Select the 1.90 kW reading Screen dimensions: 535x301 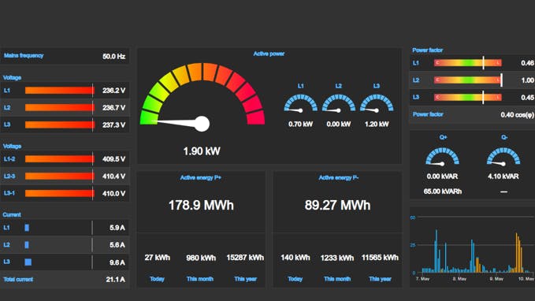202,151
